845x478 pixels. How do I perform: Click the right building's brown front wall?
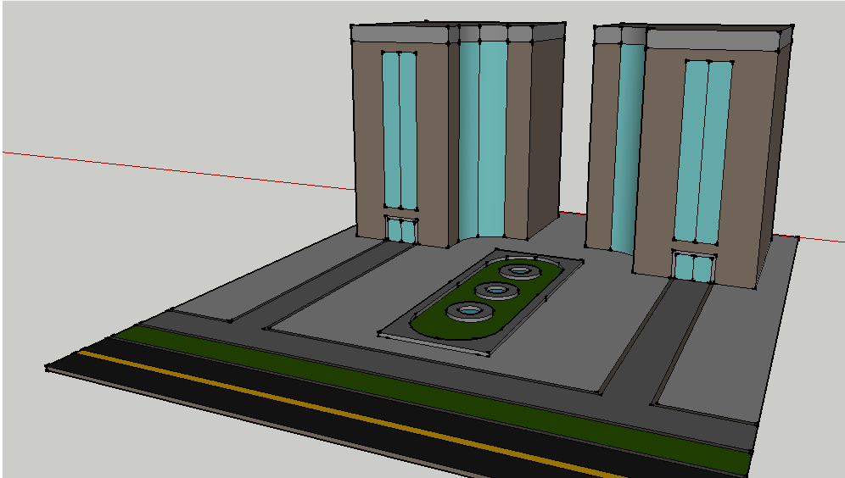coord(747,170)
